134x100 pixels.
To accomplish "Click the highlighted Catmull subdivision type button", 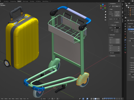I will pos(131,29).
